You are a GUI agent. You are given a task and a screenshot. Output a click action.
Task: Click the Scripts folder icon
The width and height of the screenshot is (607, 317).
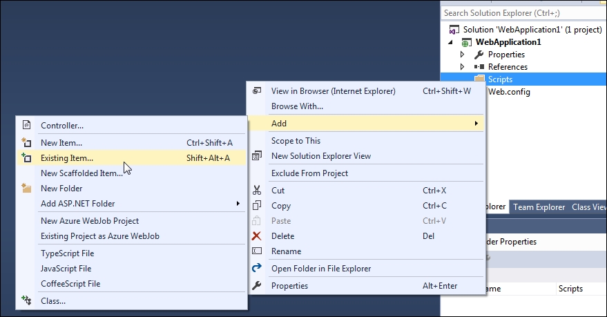pos(479,79)
